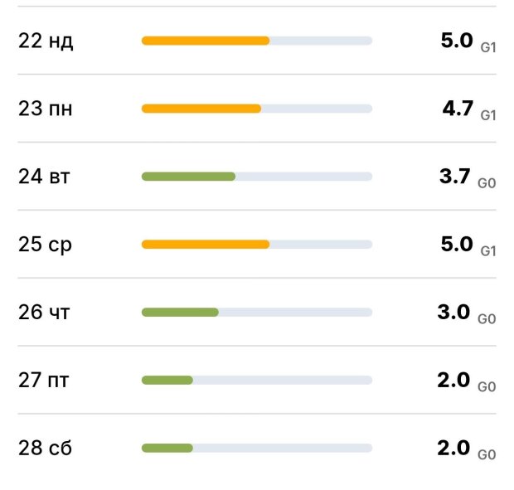Click the 5.0 value on 25 ср row

tap(457, 244)
